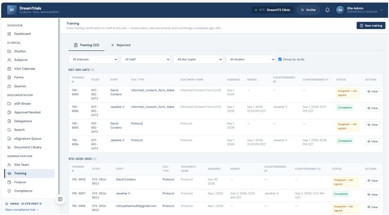
Task: Open Studies in the sidebar
Action: (x=29, y=52)
